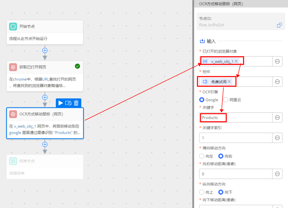Click the control element icon beside 免费试用
This screenshot has width=288, height=208.
(x=205, y=82)
